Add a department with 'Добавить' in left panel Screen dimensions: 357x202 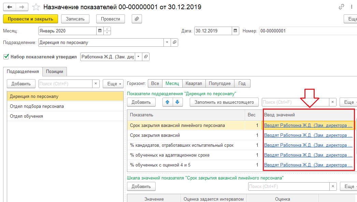21,84
